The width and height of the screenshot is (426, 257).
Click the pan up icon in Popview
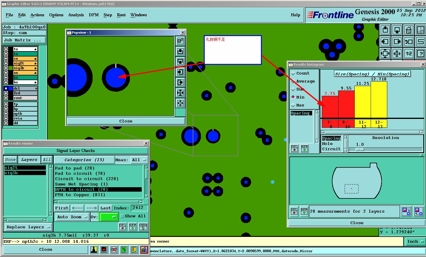(180, 51)
